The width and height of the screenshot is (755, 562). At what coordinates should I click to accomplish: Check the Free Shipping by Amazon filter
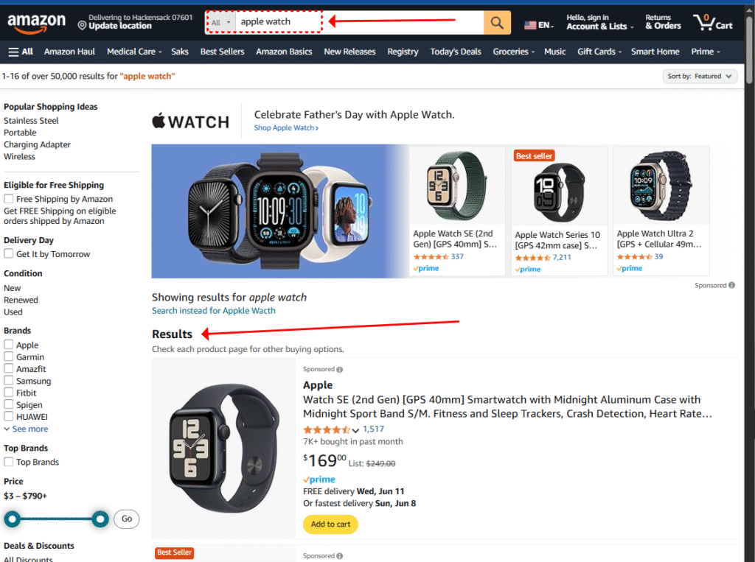coord(10,199)
